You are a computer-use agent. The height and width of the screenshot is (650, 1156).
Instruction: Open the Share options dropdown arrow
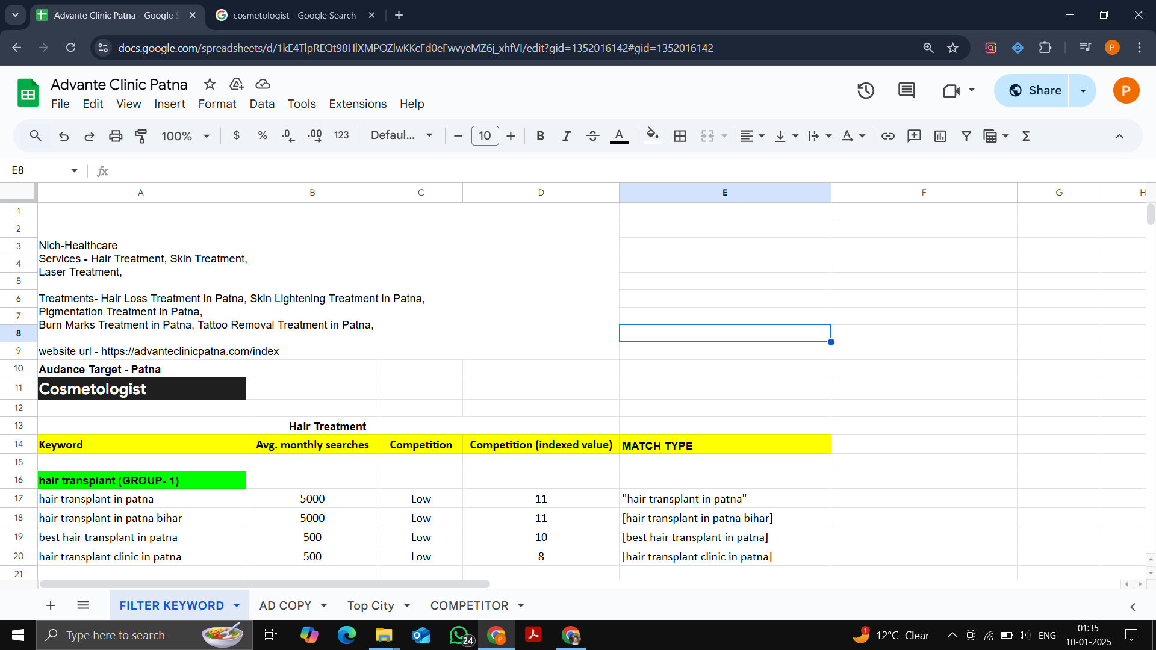point(1083,91)
